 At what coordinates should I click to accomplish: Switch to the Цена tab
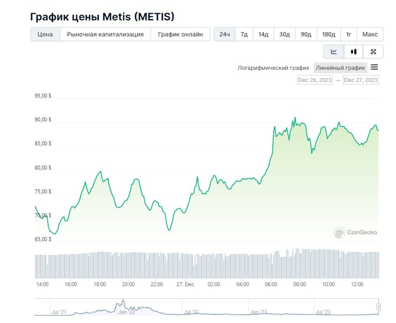pyautogui.click(x=45, y=34)
